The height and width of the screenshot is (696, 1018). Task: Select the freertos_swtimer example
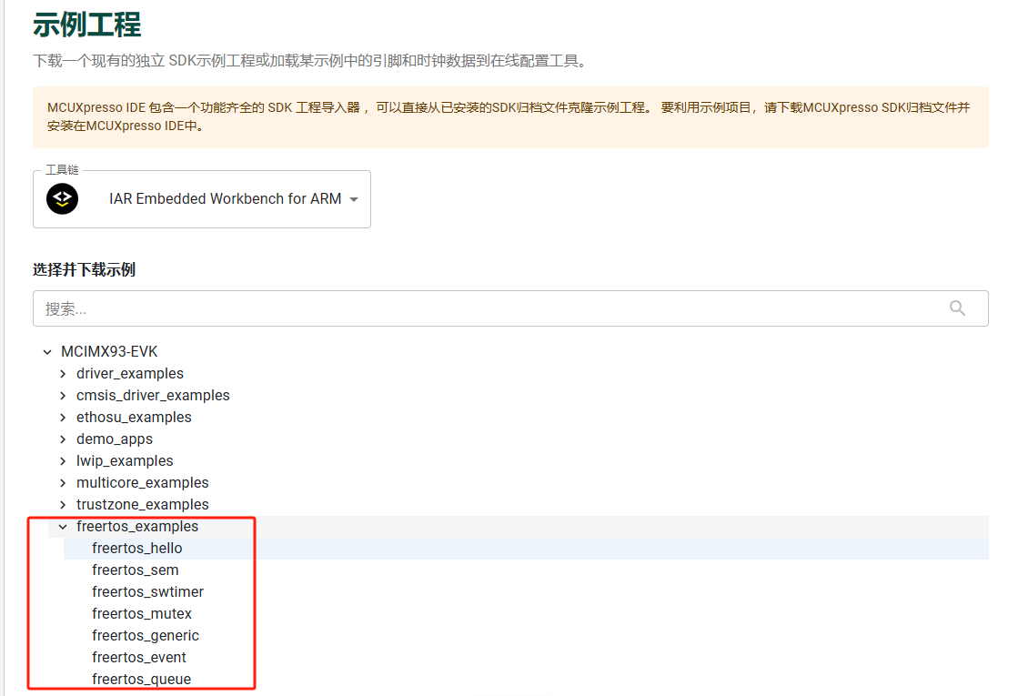point(147,592)
